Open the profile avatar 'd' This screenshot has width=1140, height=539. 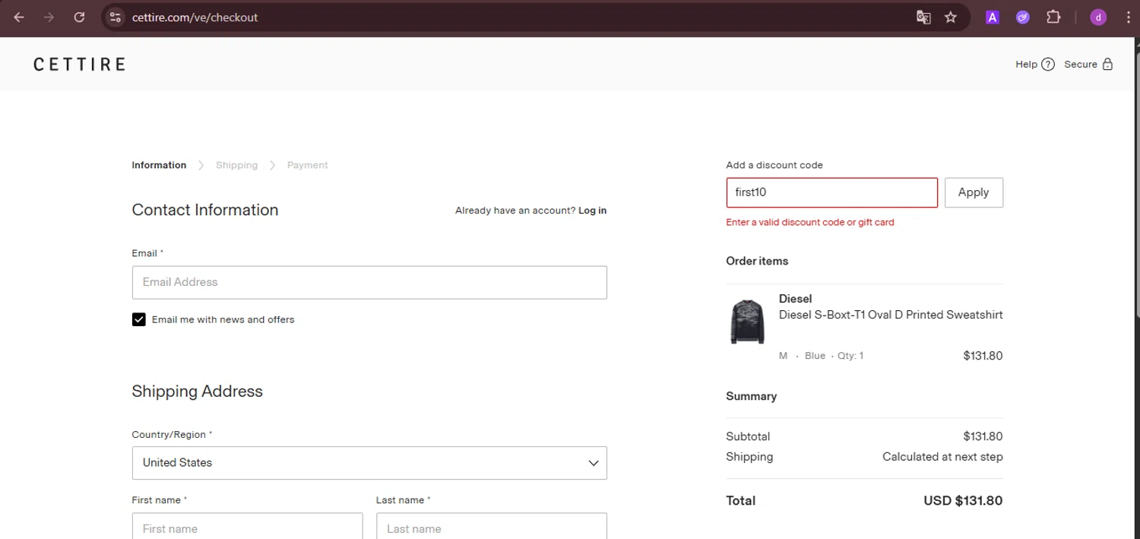point(1098,17)
